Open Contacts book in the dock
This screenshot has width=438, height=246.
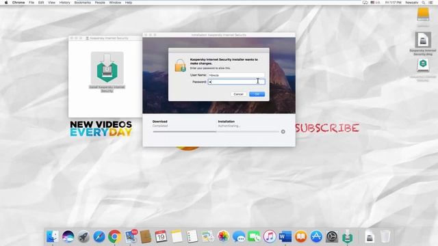click(146, 236)
